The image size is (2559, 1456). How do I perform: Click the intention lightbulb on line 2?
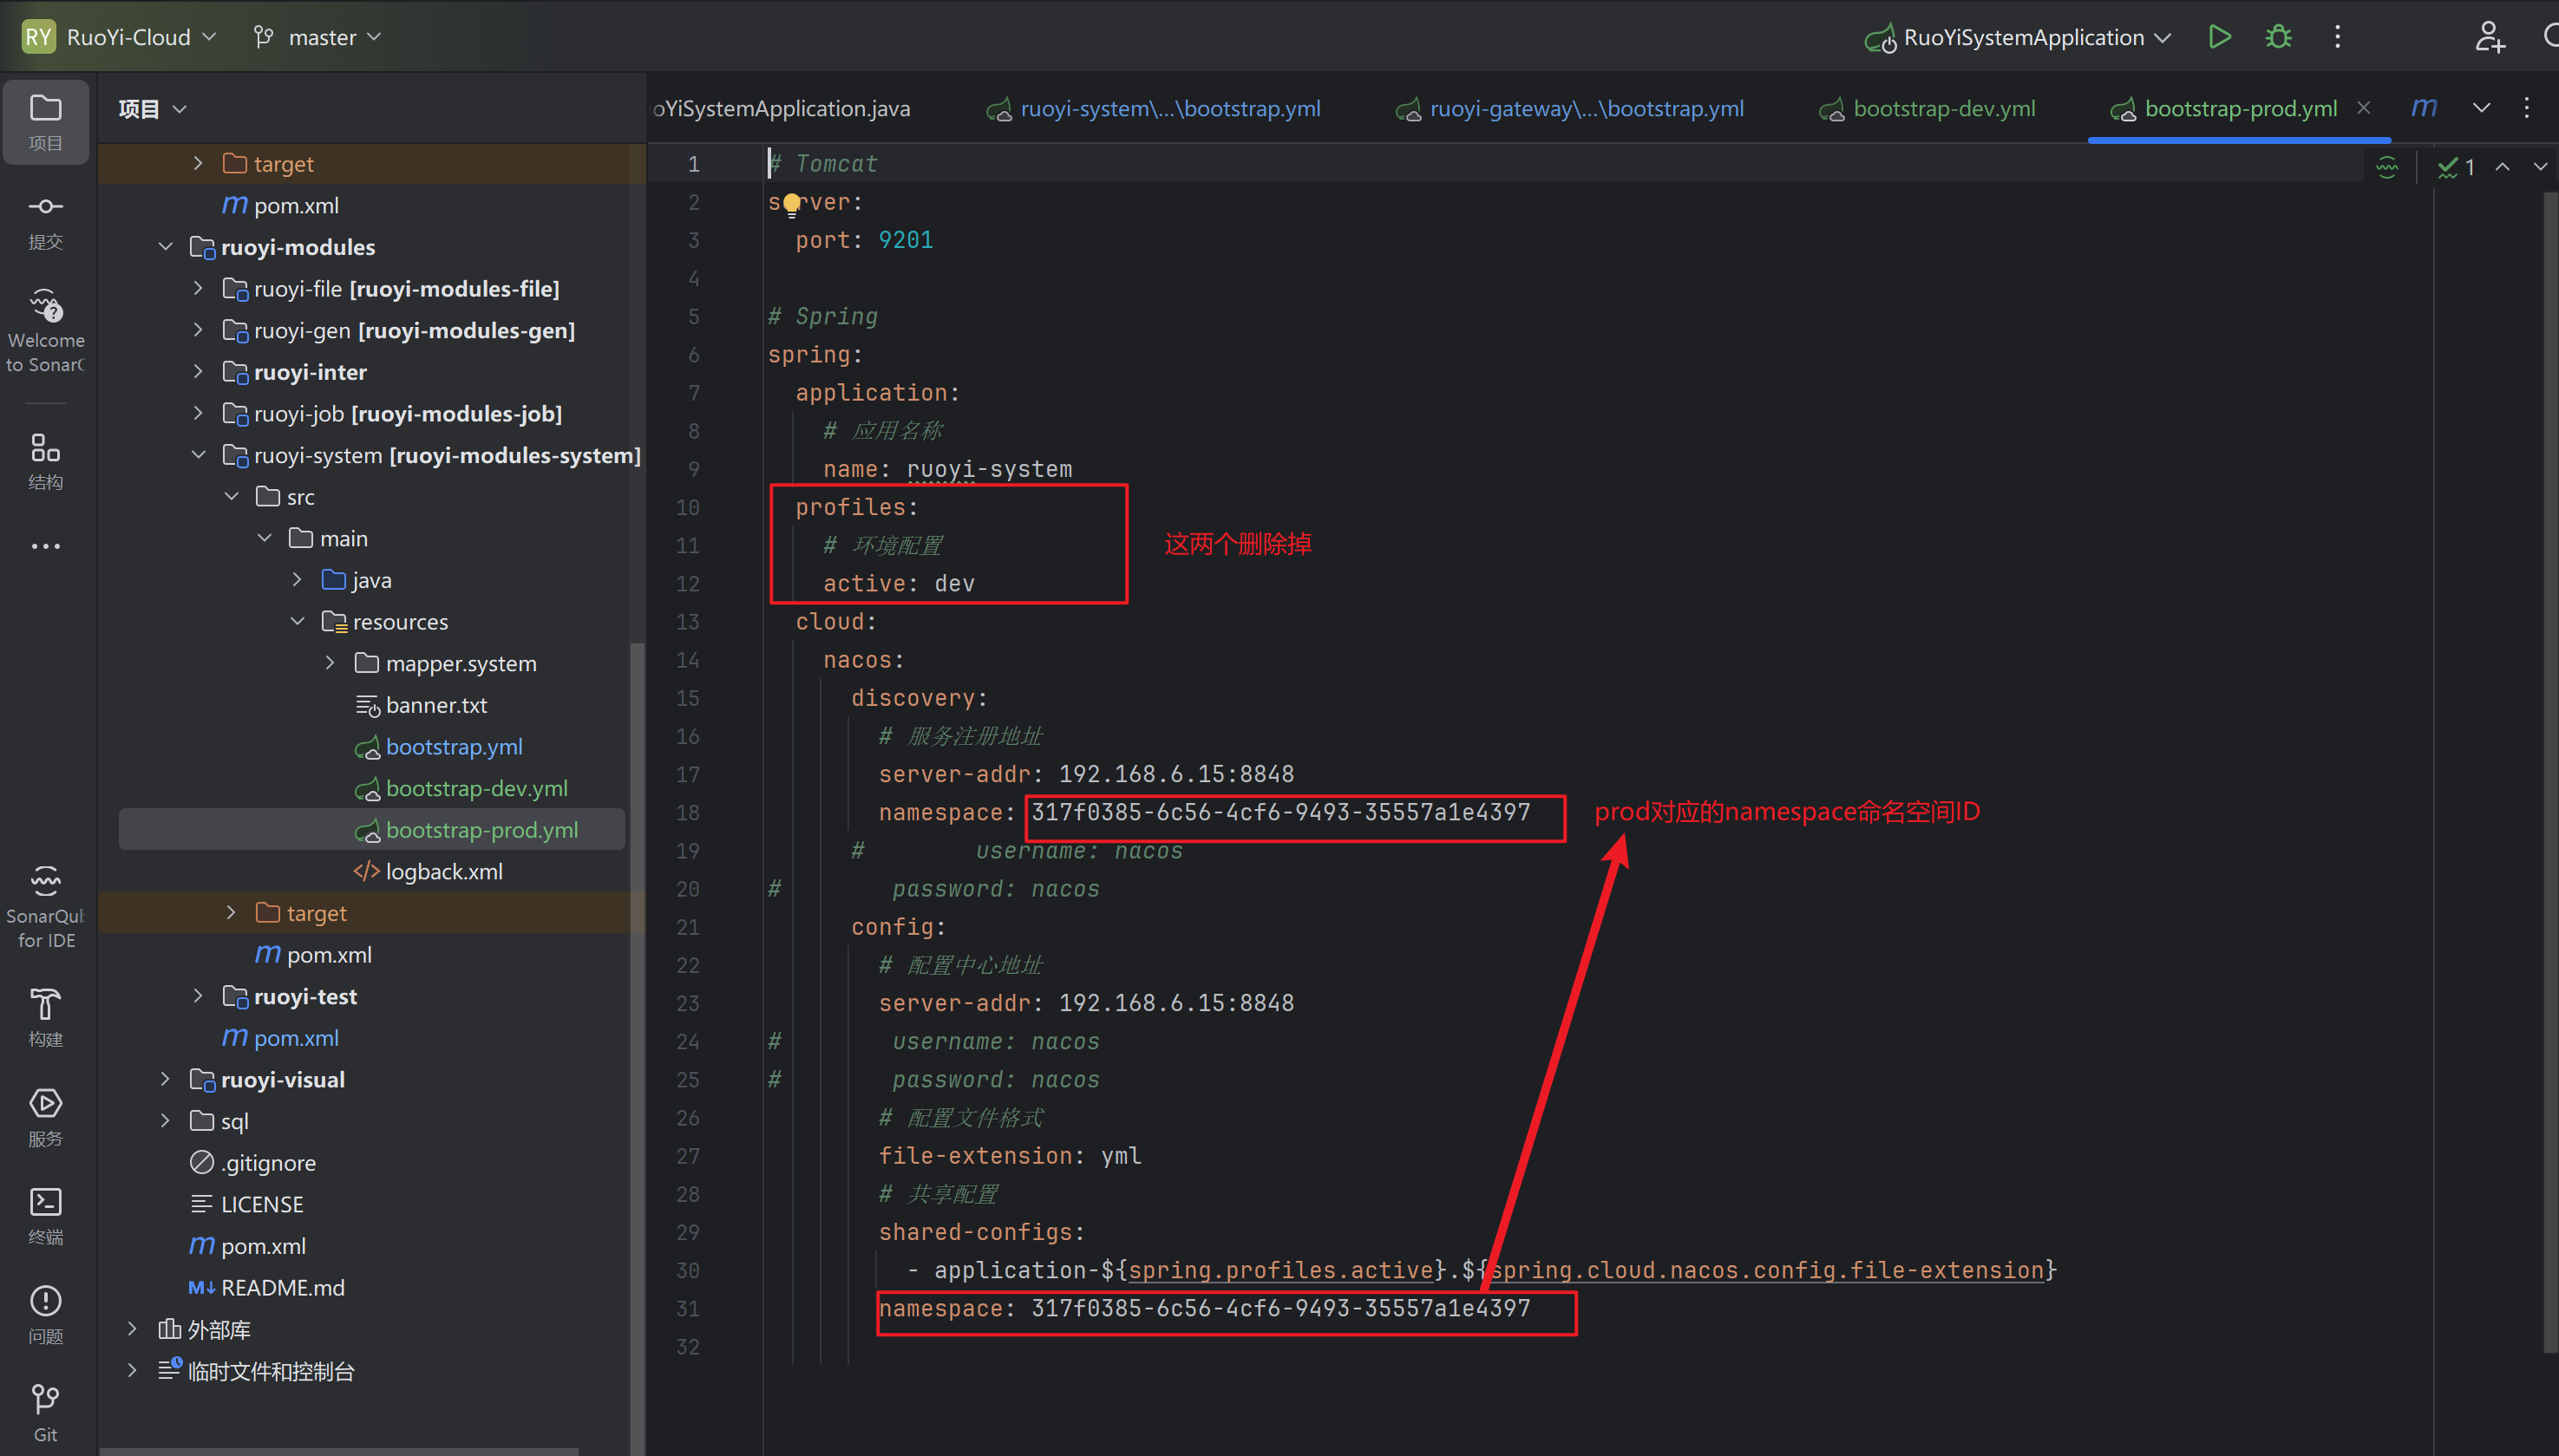792,203
